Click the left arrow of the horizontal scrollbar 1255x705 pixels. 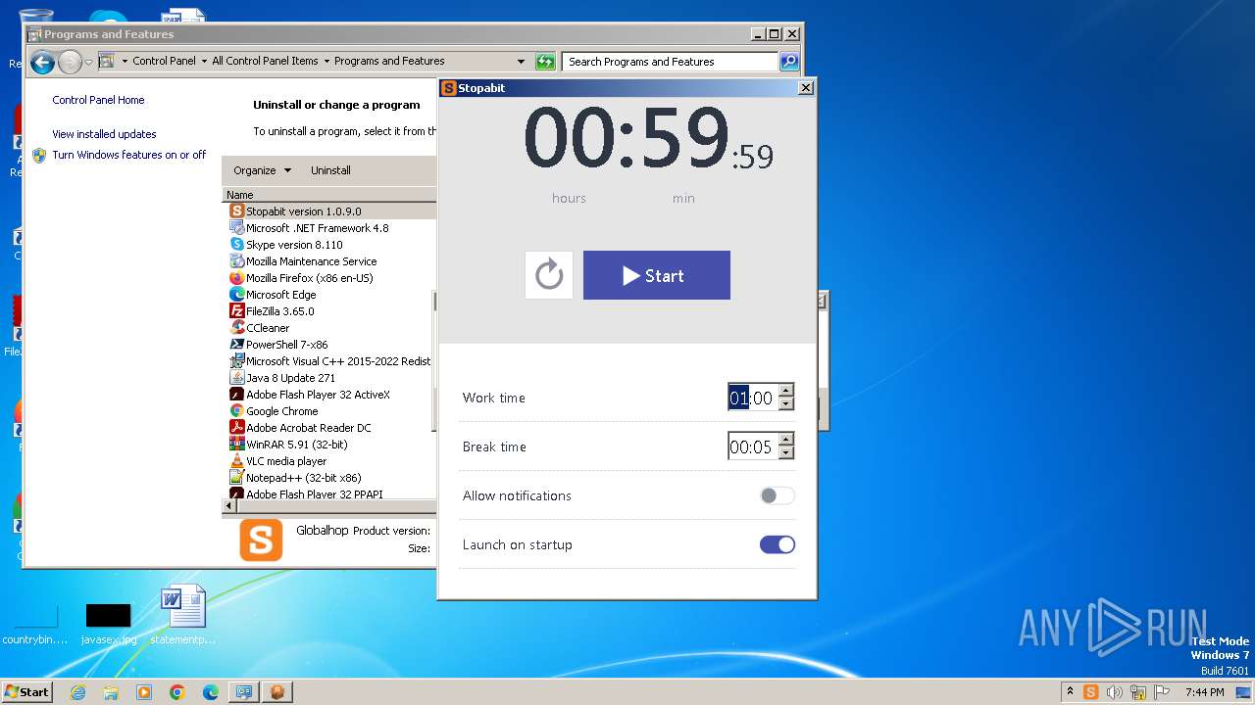coord(230,507)
